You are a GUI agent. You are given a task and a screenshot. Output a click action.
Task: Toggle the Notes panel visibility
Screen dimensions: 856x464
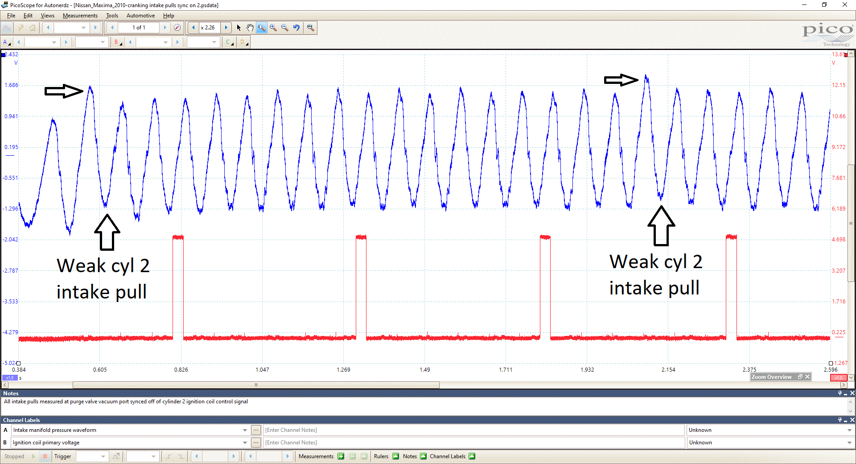click(423, 456)
